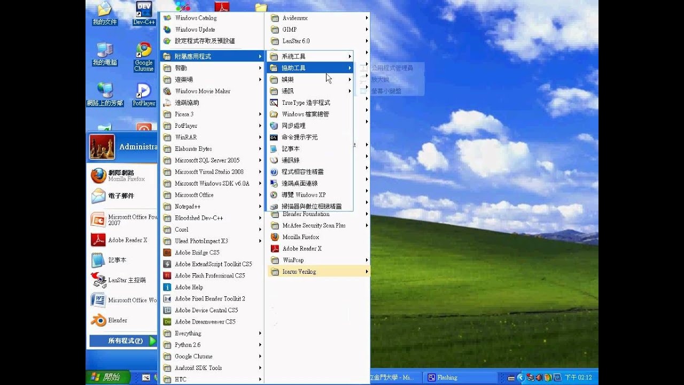Open PotPlayer desktop shortcut

tap(144, 95)
